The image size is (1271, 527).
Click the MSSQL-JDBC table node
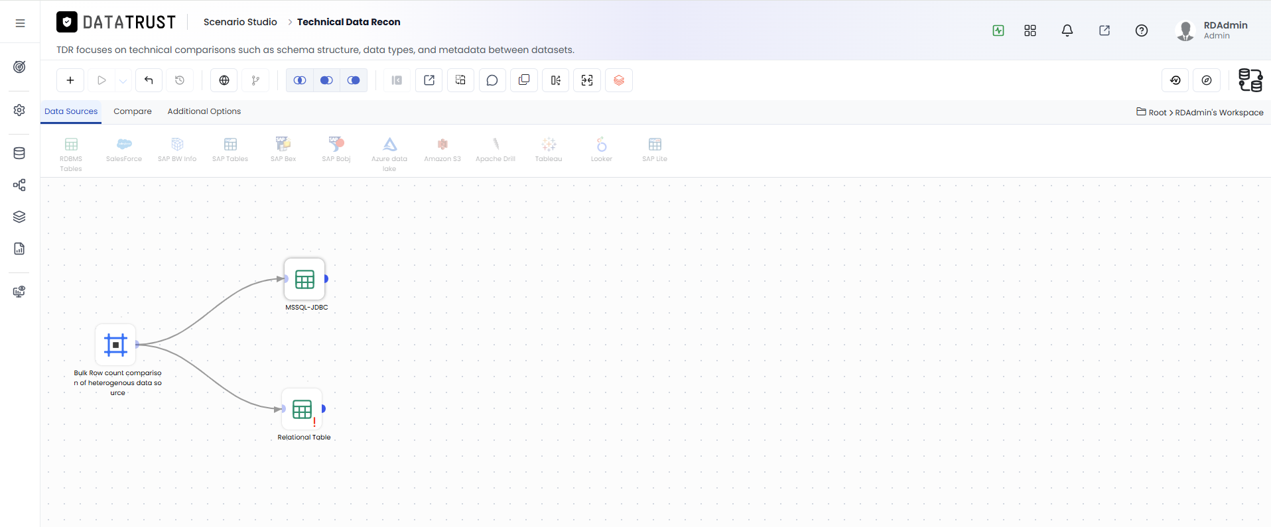click(305, 279)
